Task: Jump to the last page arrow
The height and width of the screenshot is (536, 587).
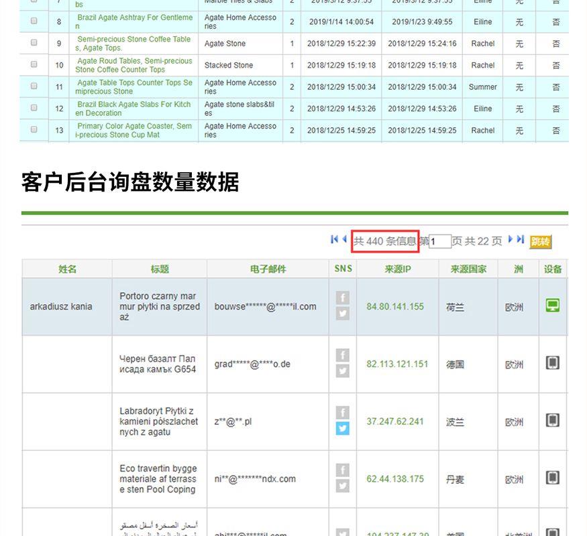Action: point(521,240)
